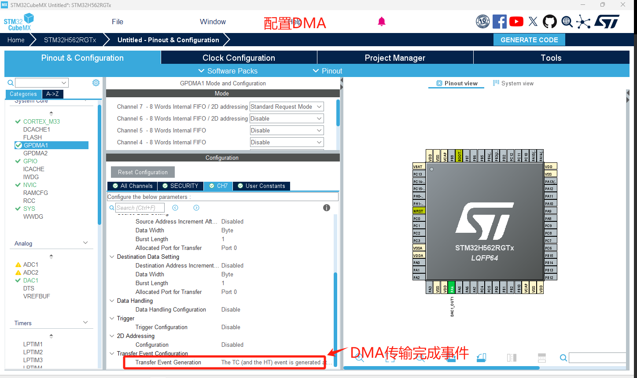
Task: Switch to the SECURITY tab
Action: click(180, 186)
